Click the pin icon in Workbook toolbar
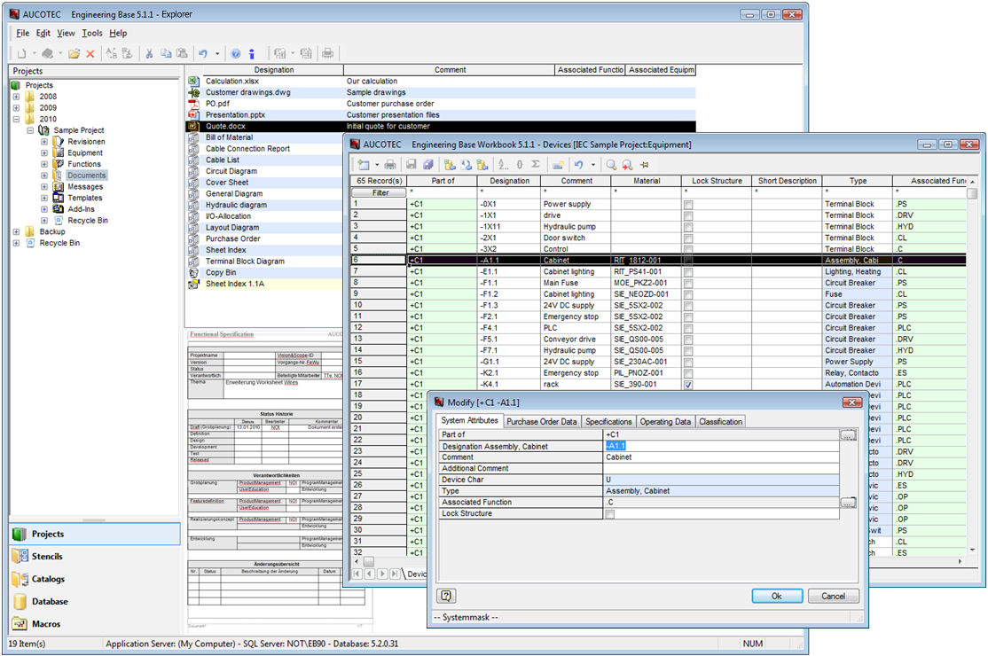This screenshot has width=988, height=656. [x=645, y=165]
